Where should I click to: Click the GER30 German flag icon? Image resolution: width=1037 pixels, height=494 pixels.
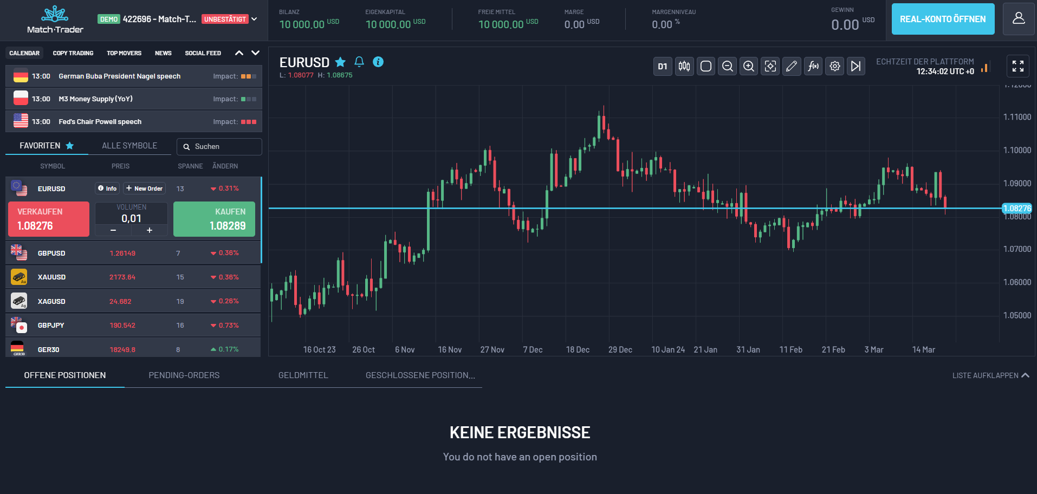(x=18, y=348)
